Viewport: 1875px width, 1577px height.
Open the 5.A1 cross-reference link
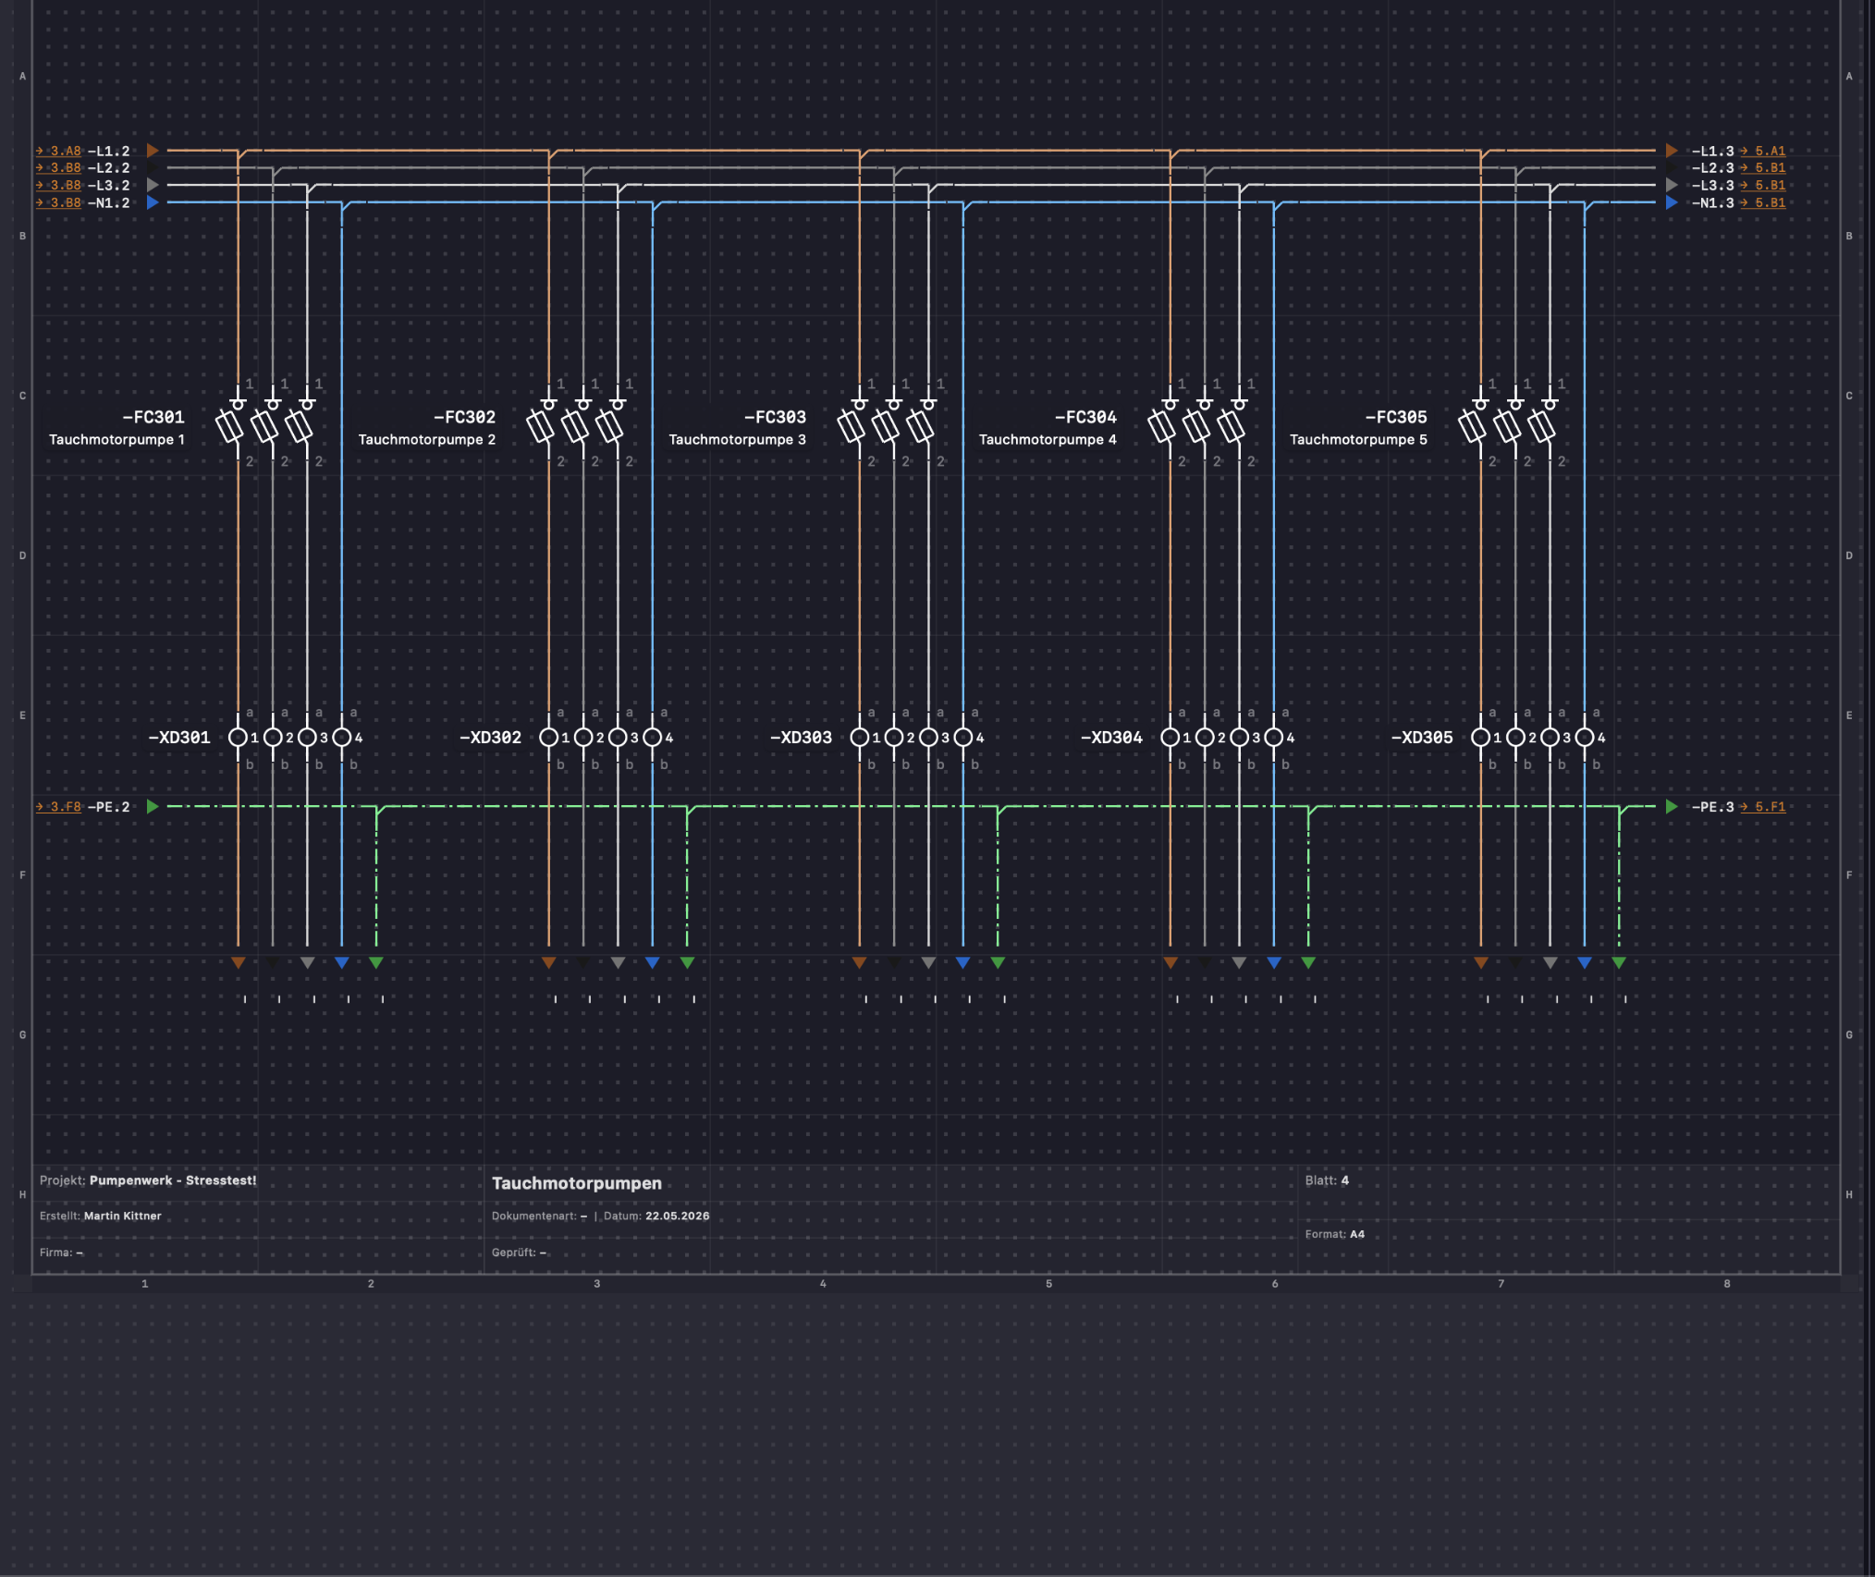[x=1762, y=151]
